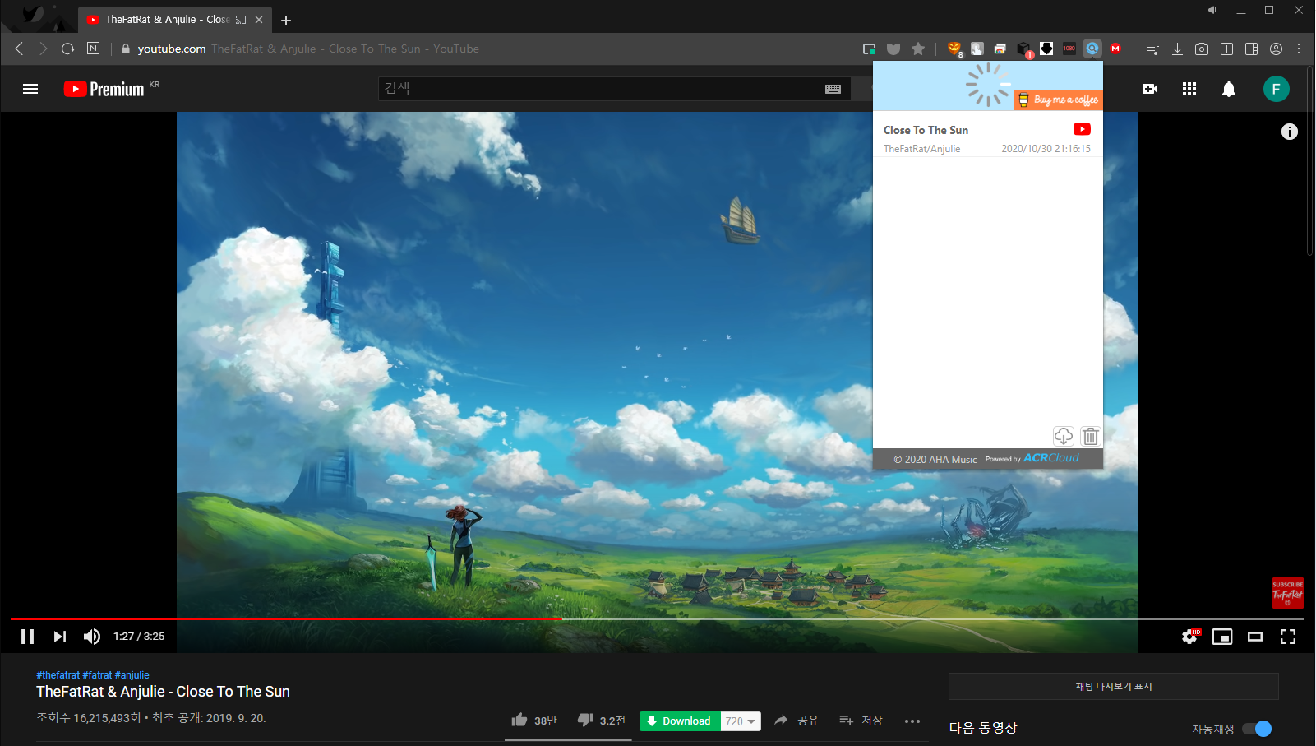Click 채팅 다시보기 표시 button
Image resolution: width=1316 pixels, height=746 pixels.
point(1114,686)
